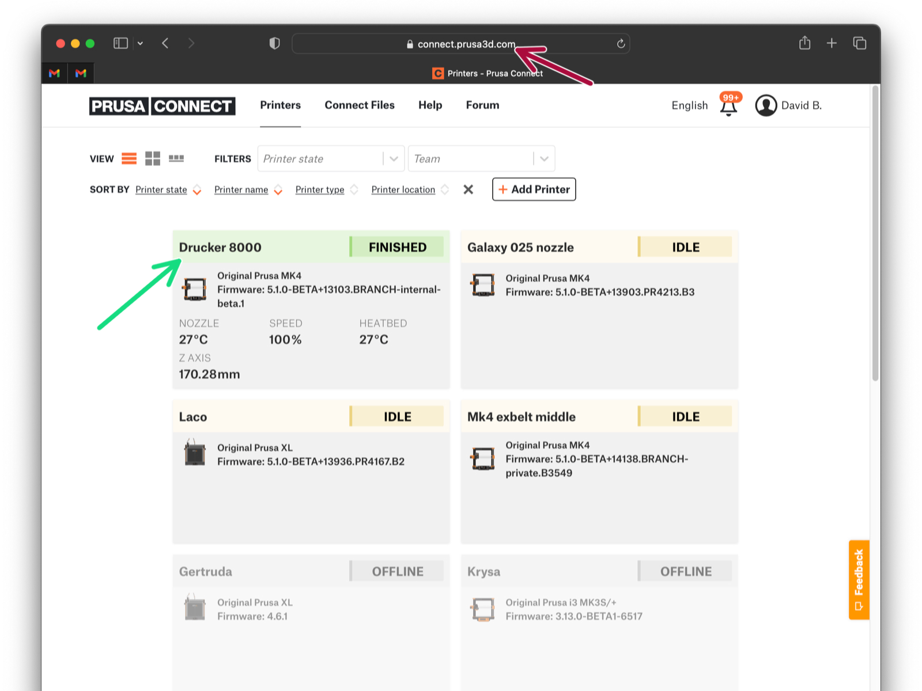Open the second pinned Gmail tab

point(81,73)
